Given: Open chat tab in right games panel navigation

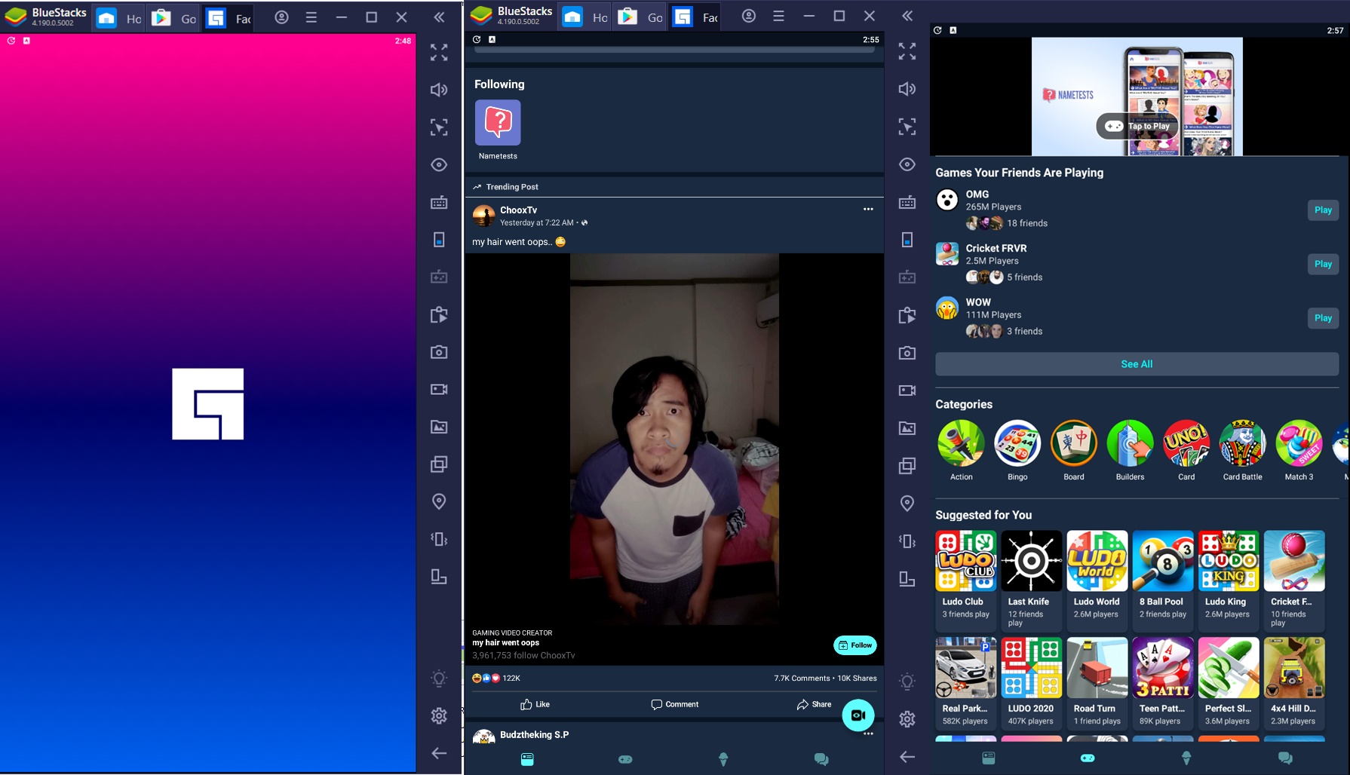Looking at the screenshot, I should tap(1285, 758).
